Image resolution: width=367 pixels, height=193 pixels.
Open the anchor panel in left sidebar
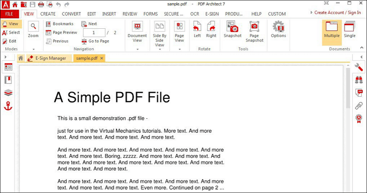click(x=8, y=106)
